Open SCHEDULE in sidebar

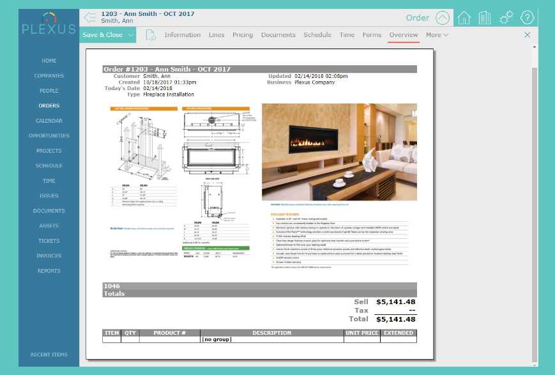tap(49, 165)
